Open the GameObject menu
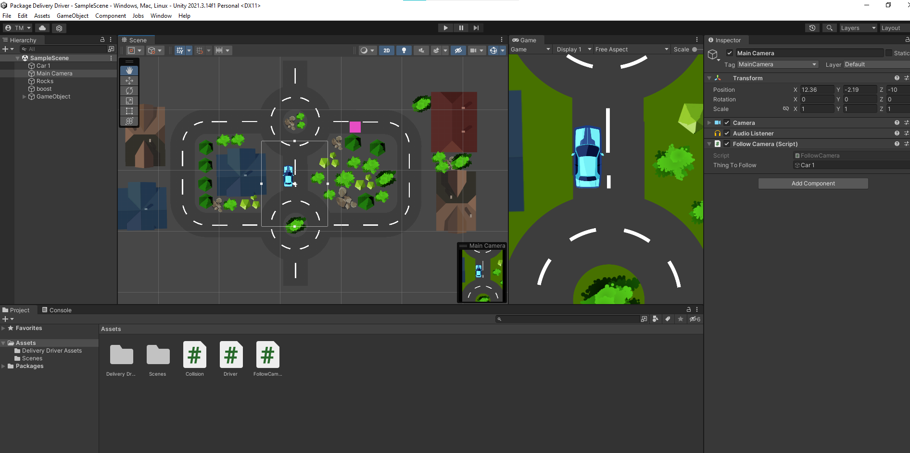910x453 pixels. coord(73,16)
